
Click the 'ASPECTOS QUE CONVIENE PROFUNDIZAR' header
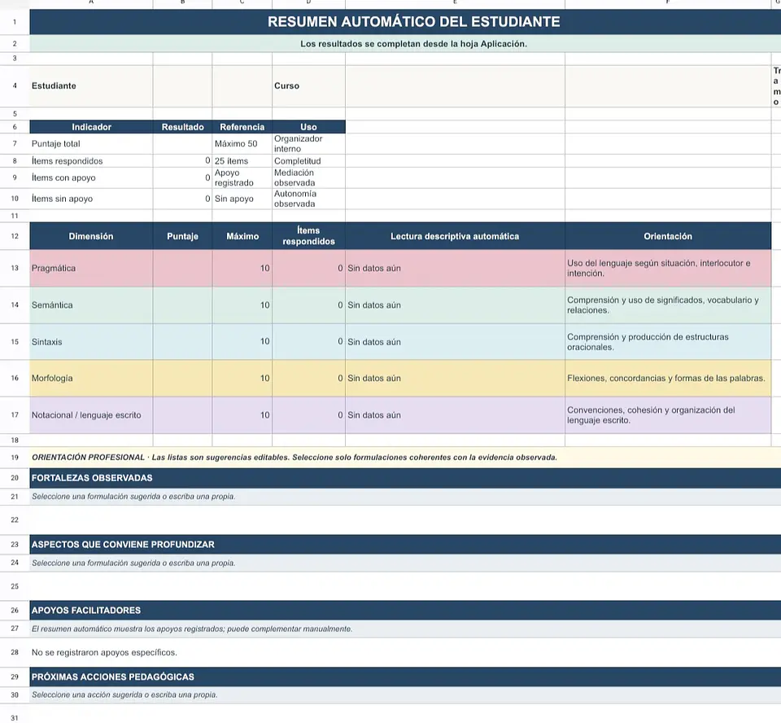(x=405, y=545)
